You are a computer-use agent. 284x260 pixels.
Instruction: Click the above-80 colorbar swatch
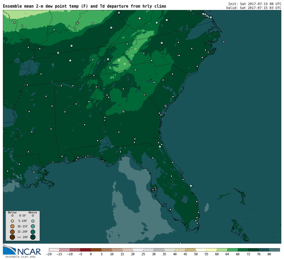(x=275, y=250)
